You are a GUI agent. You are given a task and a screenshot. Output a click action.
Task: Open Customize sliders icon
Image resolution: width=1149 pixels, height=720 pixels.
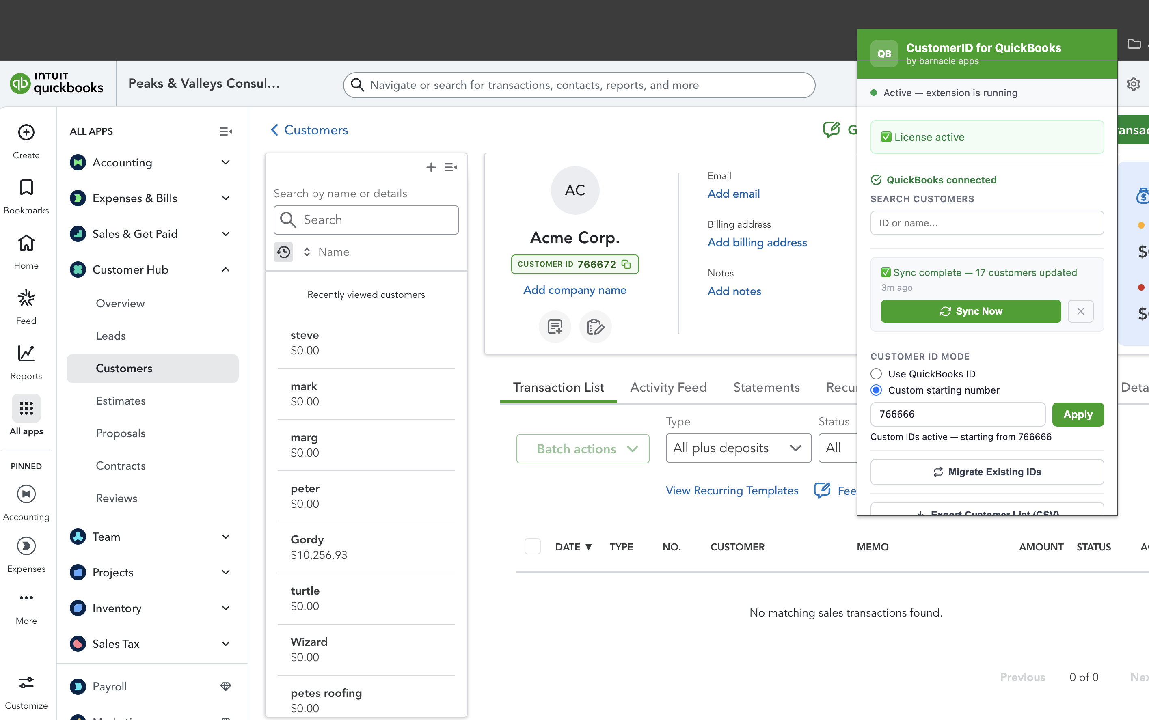point(26,683)
